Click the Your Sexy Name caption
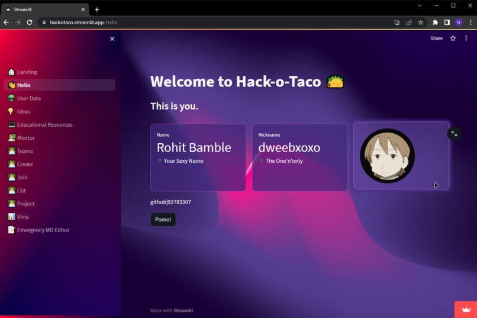Screen dimensions: 477x318 click(x=183, y=160)
